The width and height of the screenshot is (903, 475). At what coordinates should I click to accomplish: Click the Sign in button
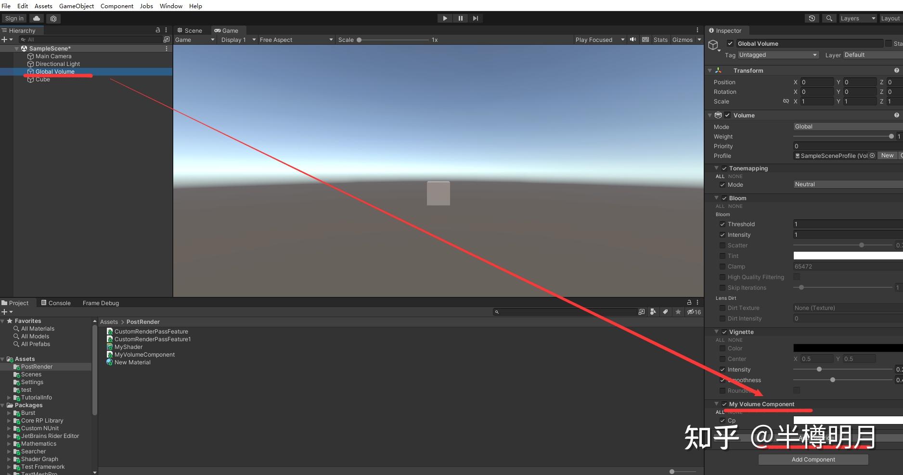[13, 18]
